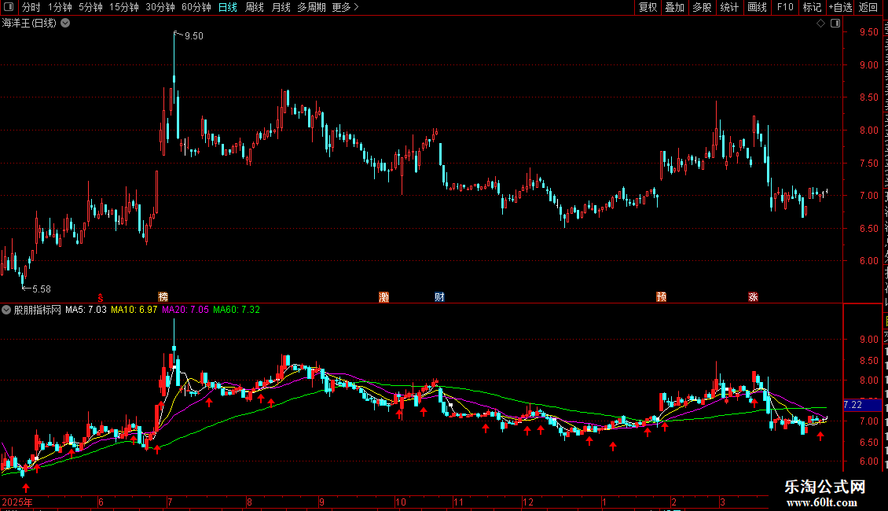Viewport: 888px width, 511px height.
Task: Select the 30分钟 period tab
Action: (x=160, y=7)
